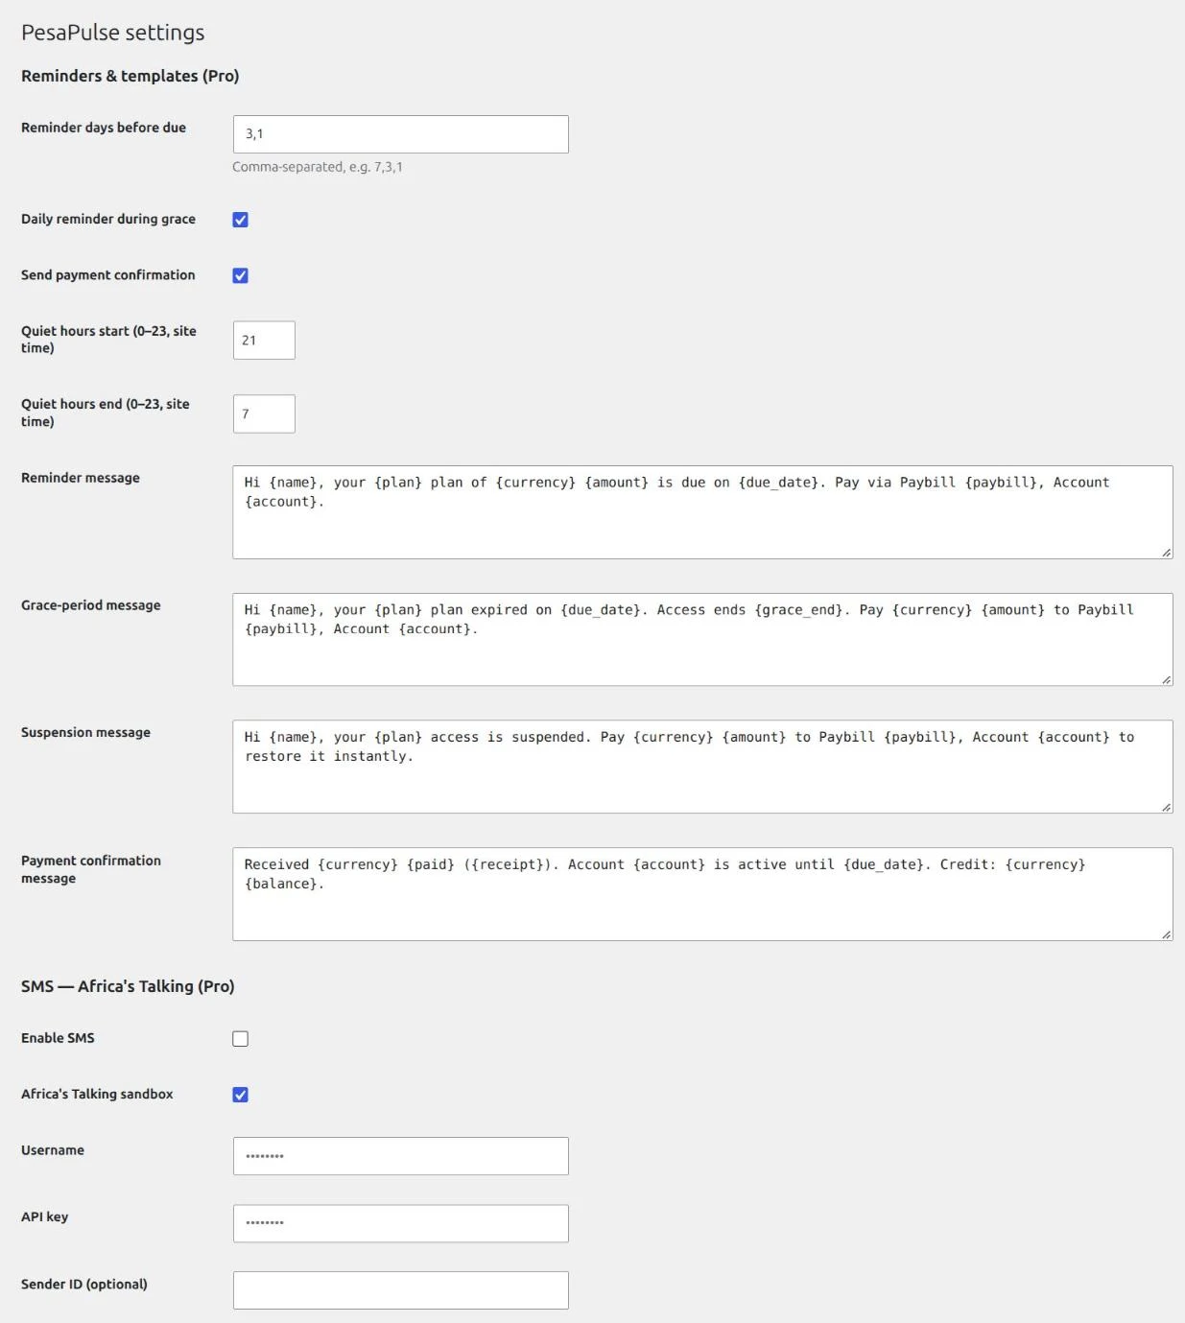Click inside the Reminder message textarea
This screenshot has width=1185, height=1323.
[702, 512]
